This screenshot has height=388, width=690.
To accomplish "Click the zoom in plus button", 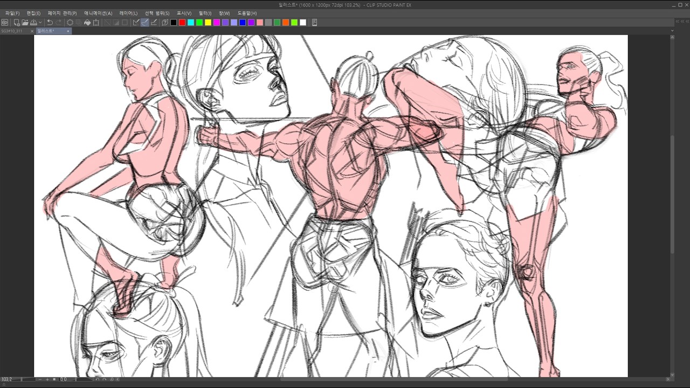I will tap(47, 379).
